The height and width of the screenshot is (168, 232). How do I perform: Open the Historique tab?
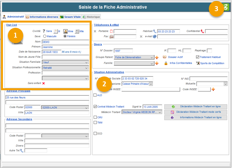pos(91,17)
